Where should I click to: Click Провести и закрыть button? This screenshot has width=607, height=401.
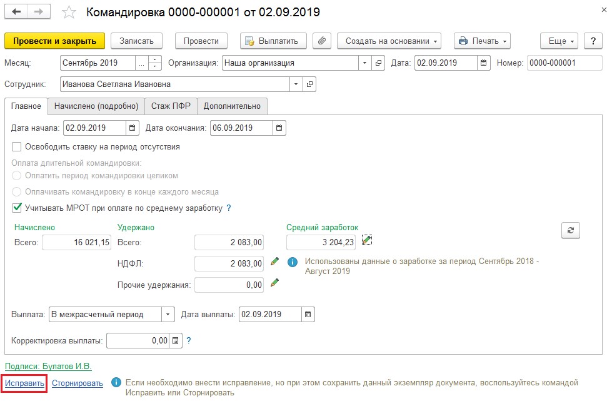pyautogui.click(x=54, y=41)
